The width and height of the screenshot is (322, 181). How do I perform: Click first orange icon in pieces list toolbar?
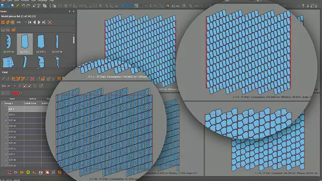[3, 22]
